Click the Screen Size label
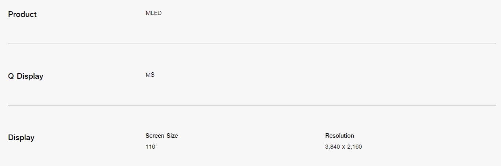Image resolution: width=501 pixels, height=166 pixels. pos(161,136)
